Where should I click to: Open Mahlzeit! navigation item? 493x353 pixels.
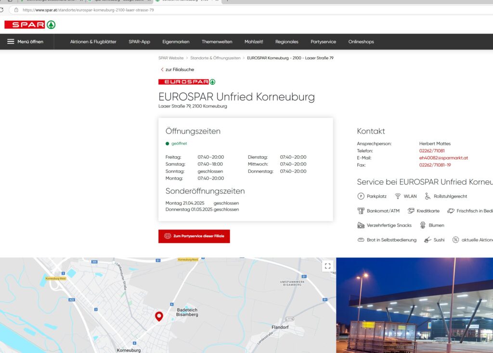point(254,41)
